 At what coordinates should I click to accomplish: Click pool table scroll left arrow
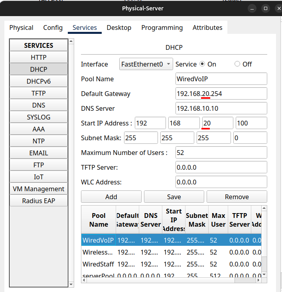point(84,280)
